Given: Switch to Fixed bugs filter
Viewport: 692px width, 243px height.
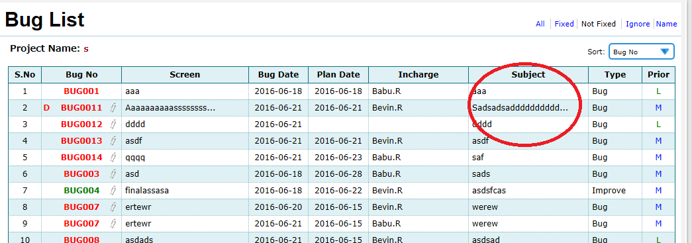Looking at the screenshot, I should click(x=564, y=24).
